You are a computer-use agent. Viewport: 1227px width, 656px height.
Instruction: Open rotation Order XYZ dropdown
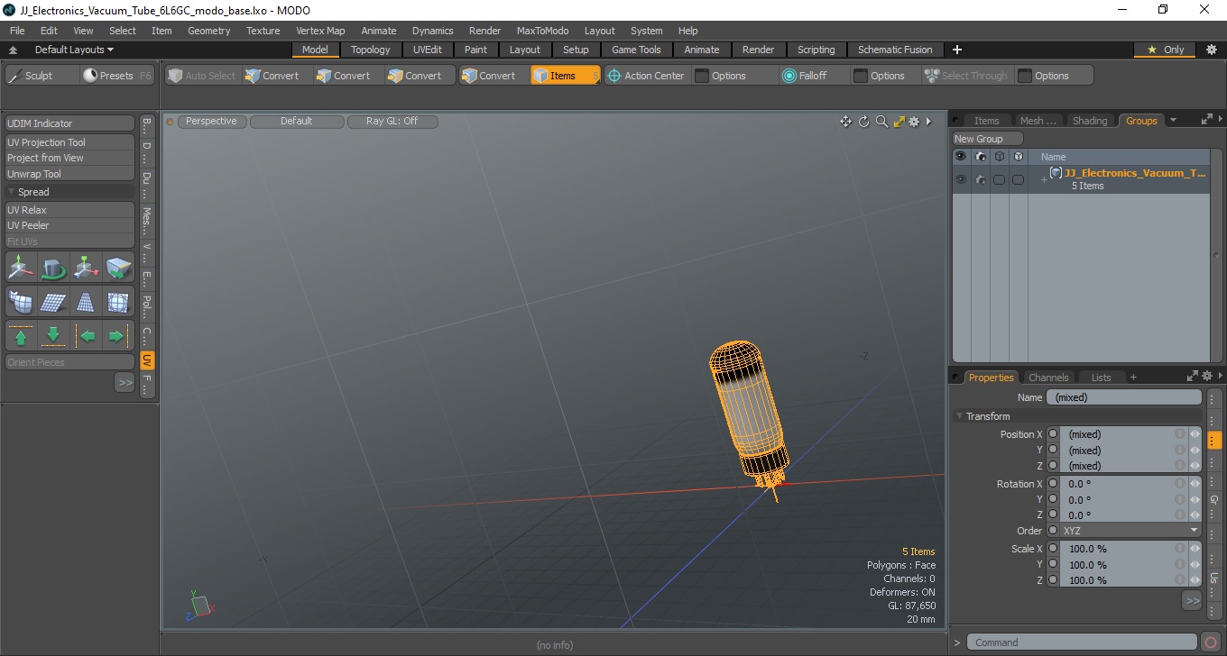point(1130,531)
